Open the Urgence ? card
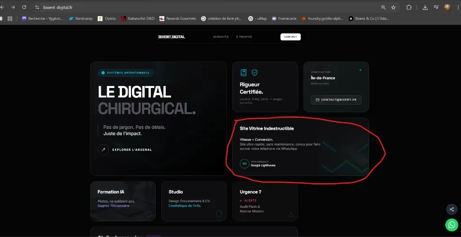 pyautogui.click(x=265, y=201)
